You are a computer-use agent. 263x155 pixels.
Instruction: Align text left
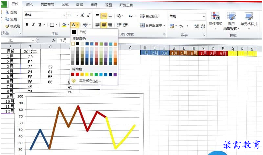(x=98, y=25)
